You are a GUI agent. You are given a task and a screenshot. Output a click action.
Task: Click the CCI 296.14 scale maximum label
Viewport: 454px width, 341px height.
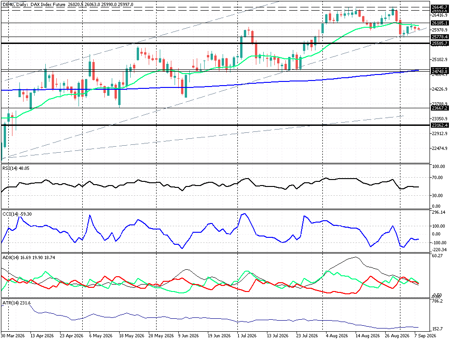(438, 212)
